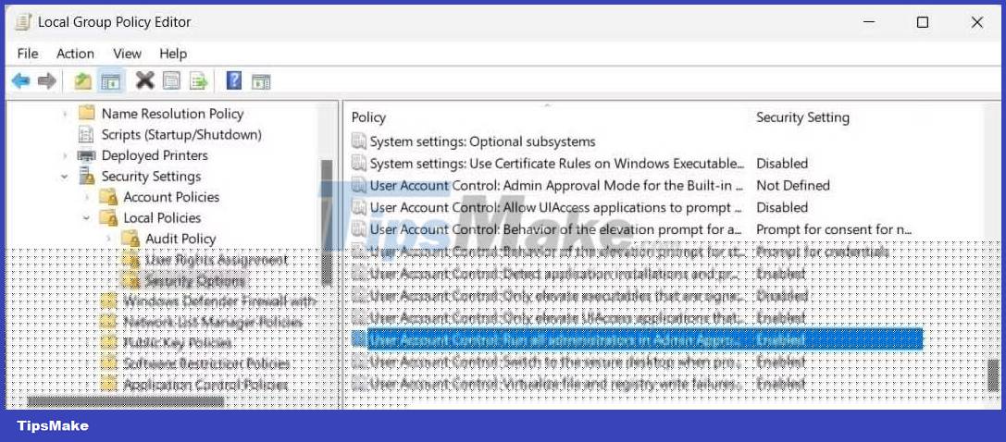
Task: Expand the Account Policies node
Action: tap(87, 197)
